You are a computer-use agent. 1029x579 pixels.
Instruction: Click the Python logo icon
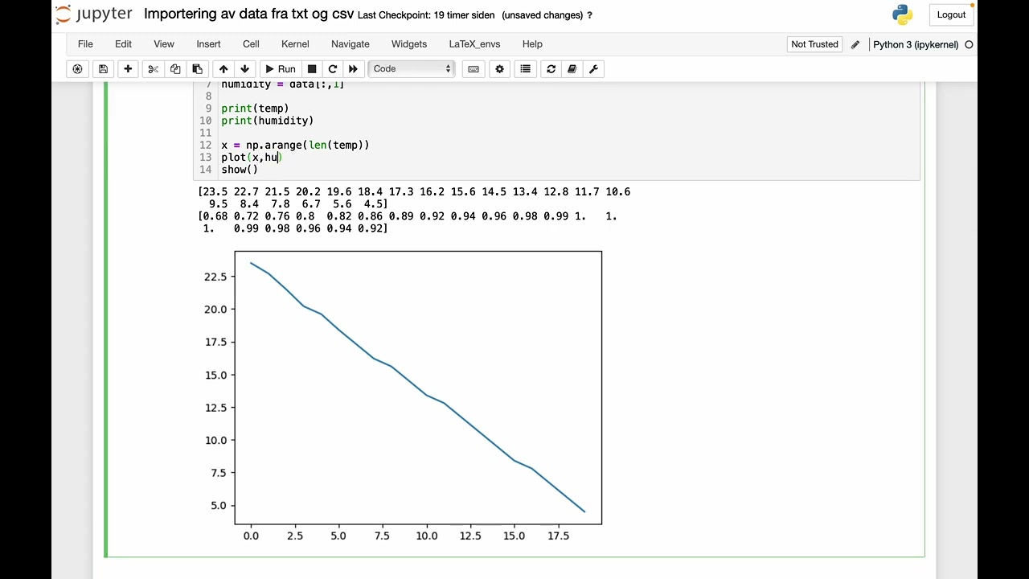pyautogui.click(x=902, y=14)
